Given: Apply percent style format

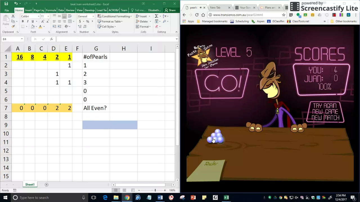Looking at the screenshot, I should [88, 21].
